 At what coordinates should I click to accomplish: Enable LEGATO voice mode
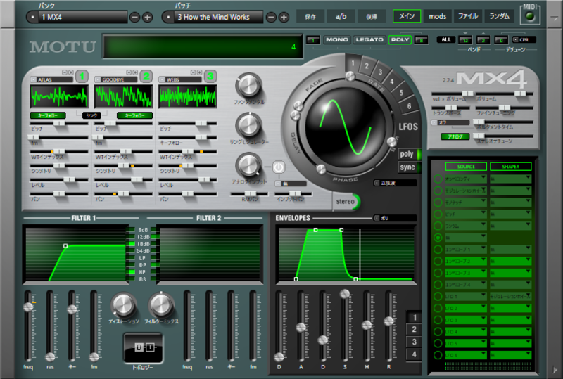[369, 40]
